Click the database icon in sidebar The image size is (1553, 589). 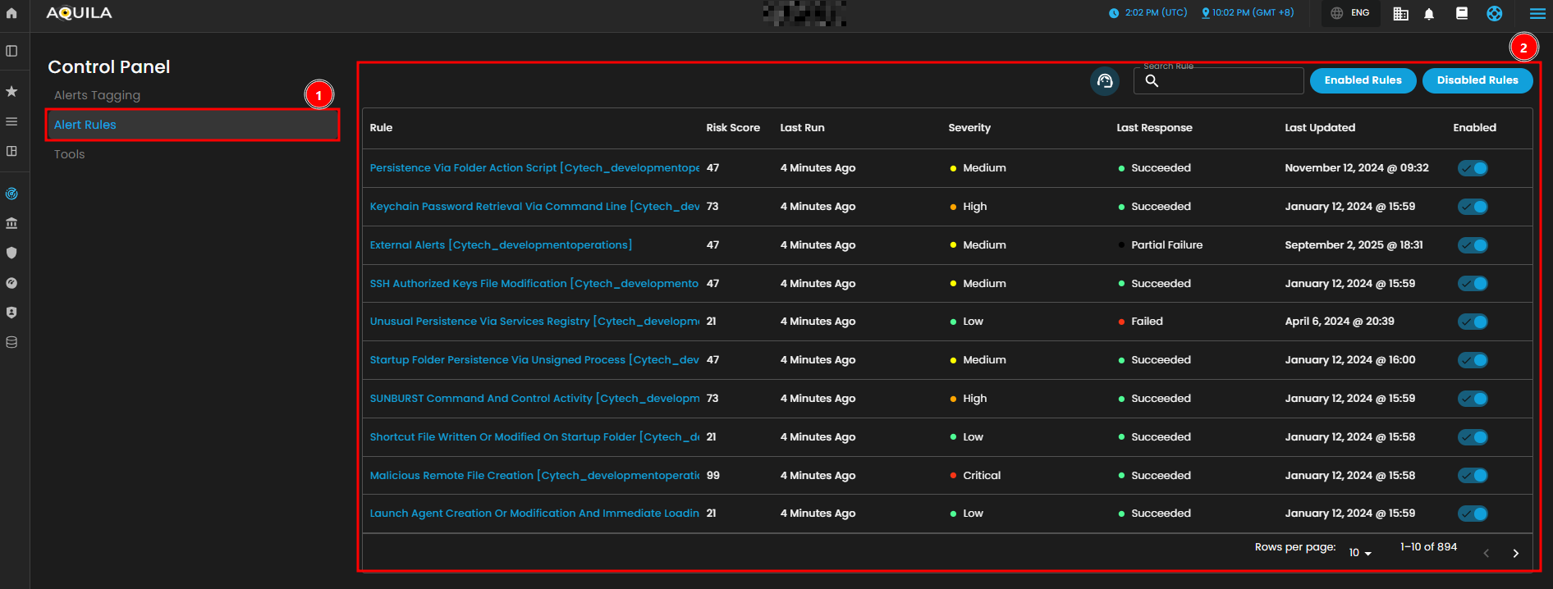pyautogui.click(x=11, y=342)
